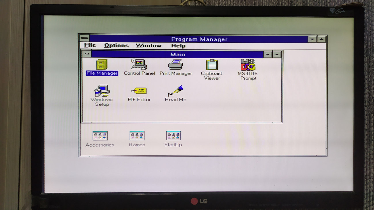
Task: Open the Options menu
Action: coord(116,45)
